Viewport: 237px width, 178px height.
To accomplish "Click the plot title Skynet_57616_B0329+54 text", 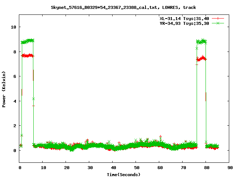I will click(123, 7).
